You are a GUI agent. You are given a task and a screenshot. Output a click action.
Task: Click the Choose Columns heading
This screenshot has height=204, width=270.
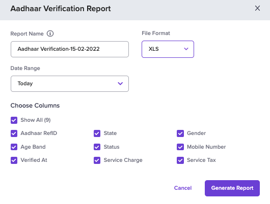click(35, 106)
